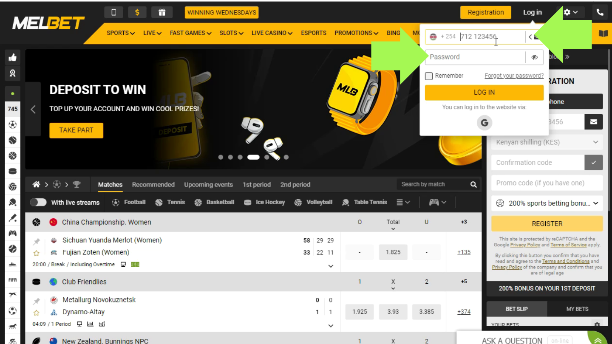This screenshot has width=612, height=344.
Task: Click into the Password input field
Action: click(x=475, y=57)
